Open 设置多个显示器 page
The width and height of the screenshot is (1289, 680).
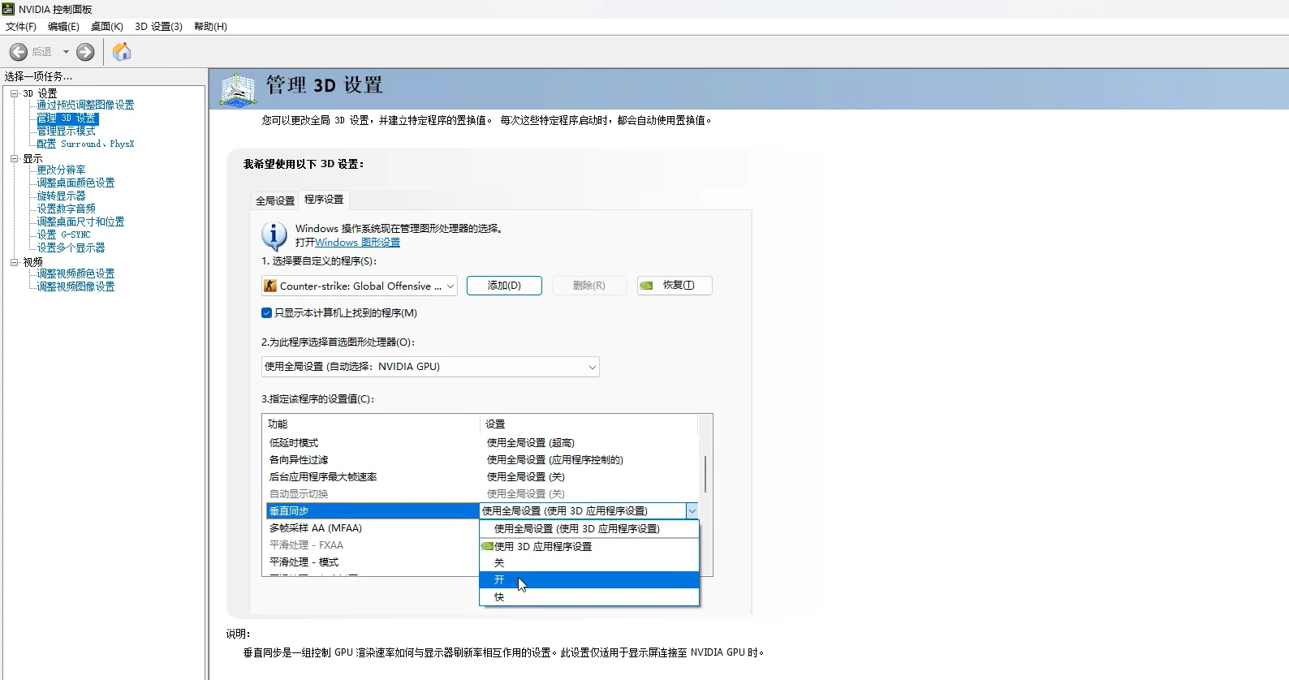tap(71, 247)
